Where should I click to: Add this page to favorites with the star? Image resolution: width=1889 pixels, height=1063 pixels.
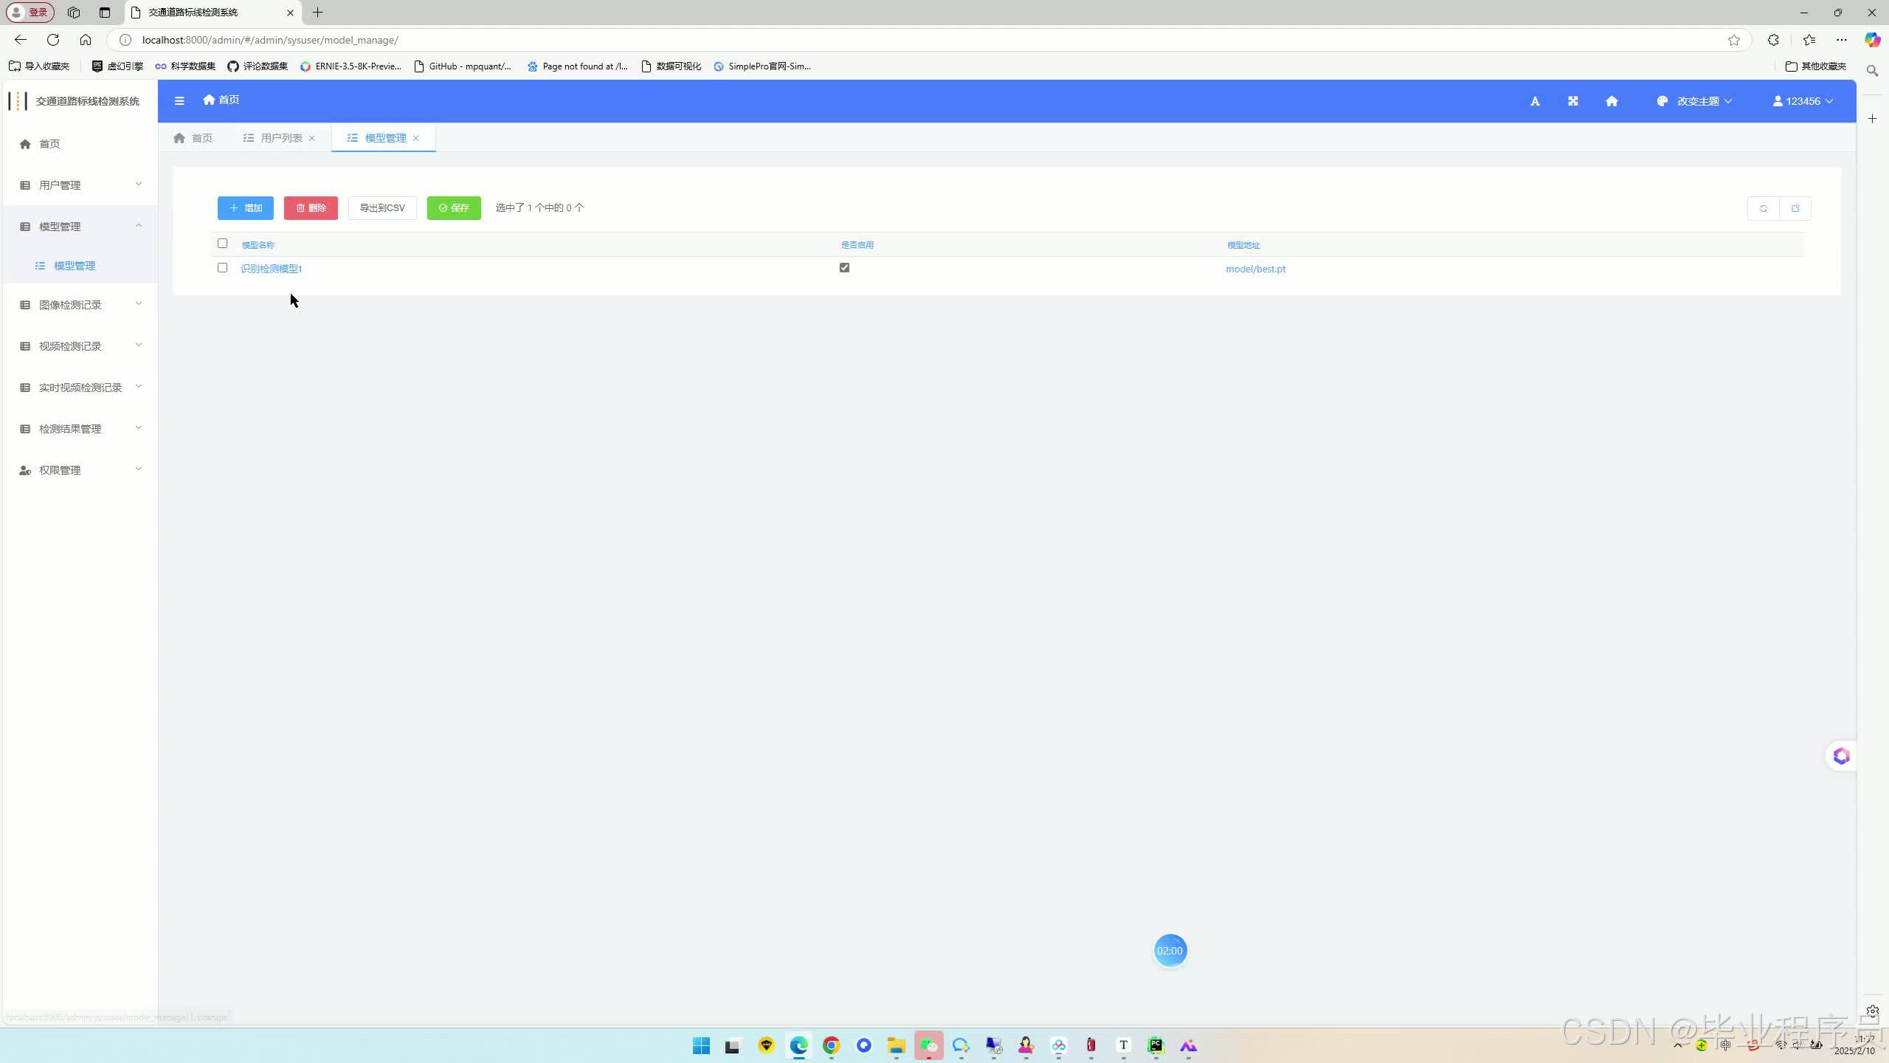tap(1734, 40)
